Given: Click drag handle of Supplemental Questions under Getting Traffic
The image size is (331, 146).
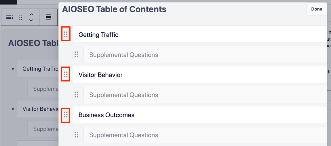Looking at the screenshot, I should (77, 55).
